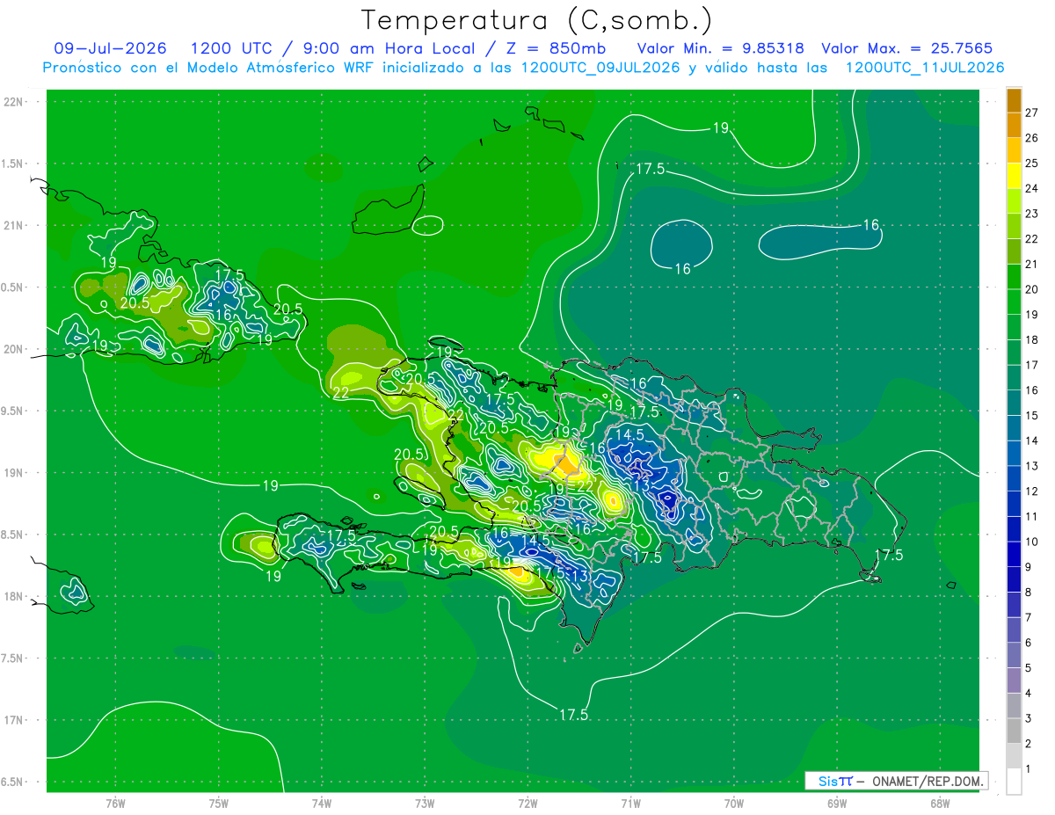Click the '19N' latitude axis label

click(13, 473)
